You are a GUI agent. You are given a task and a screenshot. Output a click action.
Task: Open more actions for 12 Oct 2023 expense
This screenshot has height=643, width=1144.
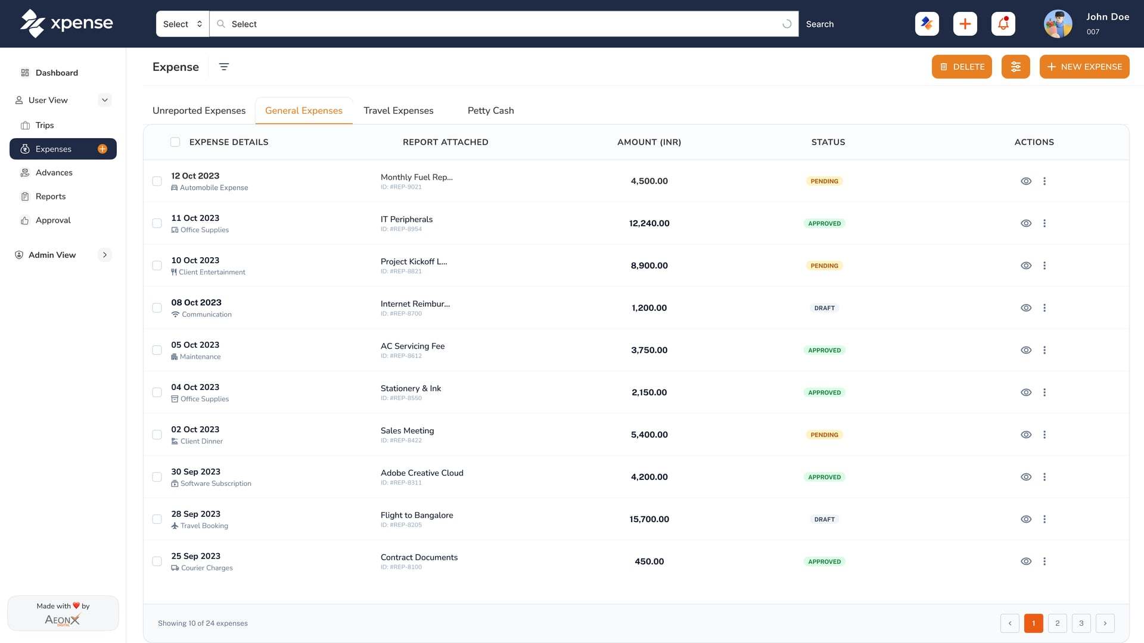(x=1044, y=181)
